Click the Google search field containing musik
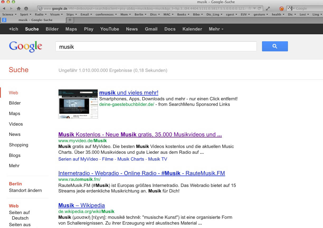 (156, 47)
